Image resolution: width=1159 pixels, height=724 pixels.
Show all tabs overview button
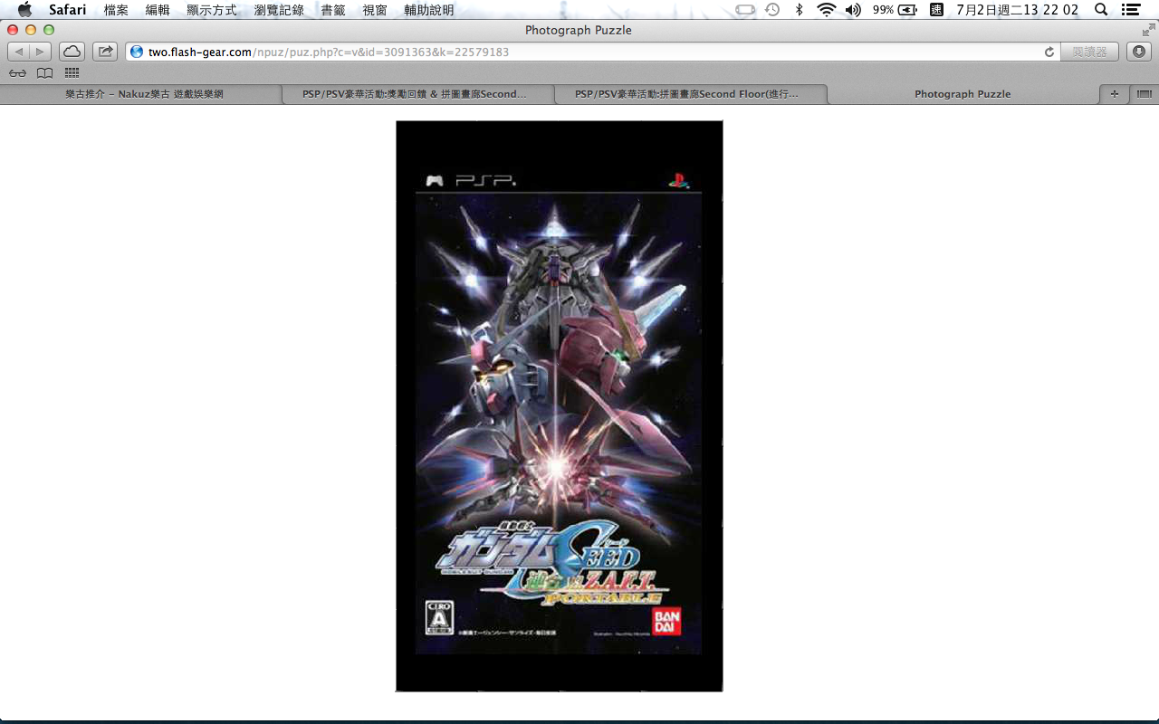[x=1144, y=93]
